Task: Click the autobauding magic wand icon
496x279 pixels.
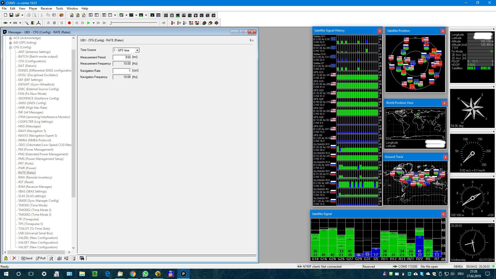Action: click(x=26, y=23)
